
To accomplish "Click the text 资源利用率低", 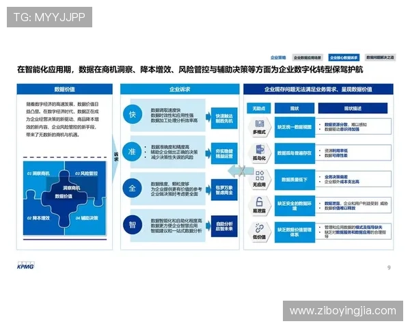I will [336, 150].
